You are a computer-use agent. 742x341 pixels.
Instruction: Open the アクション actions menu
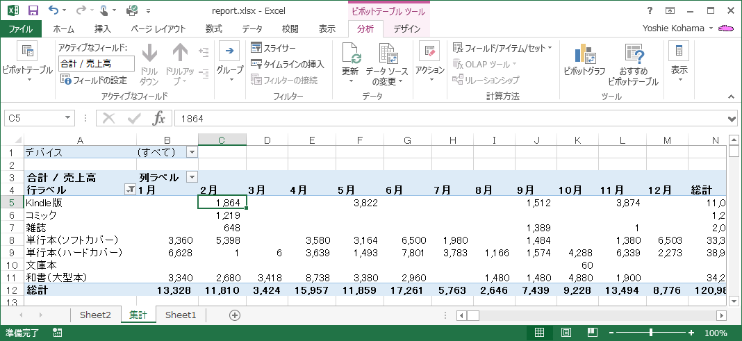(x=429, y=63)
